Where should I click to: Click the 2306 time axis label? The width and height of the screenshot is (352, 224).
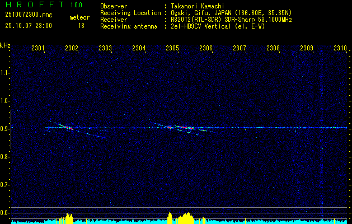click(206, 48)
